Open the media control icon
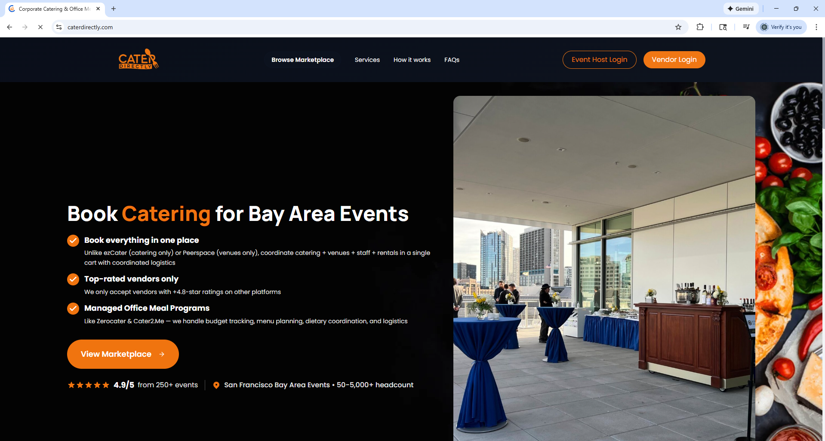 click(746, 27)
